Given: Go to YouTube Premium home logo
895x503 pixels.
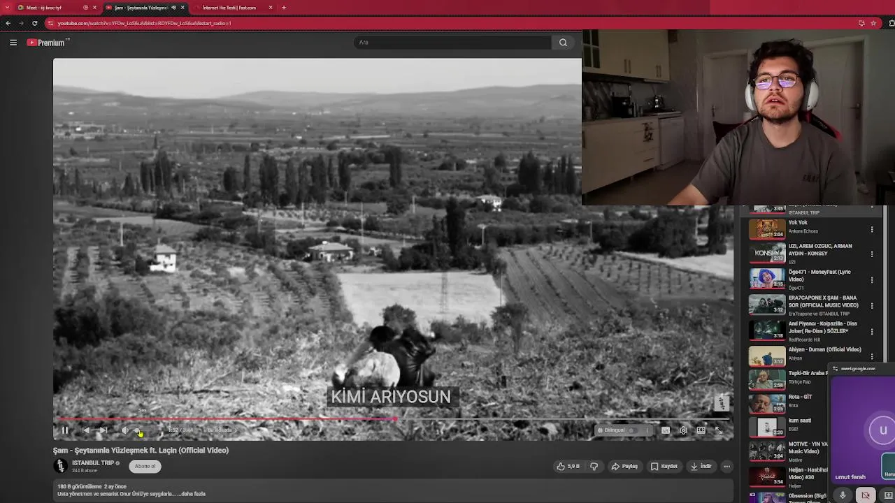Looking at the screenshot, I should [x=48, y=43].
